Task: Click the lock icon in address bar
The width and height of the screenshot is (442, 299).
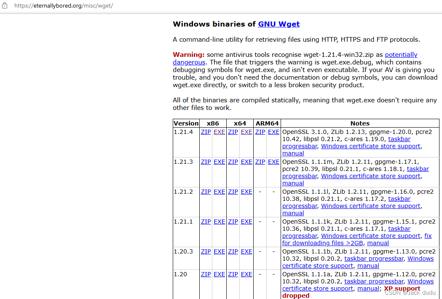Action: (5, 5)
